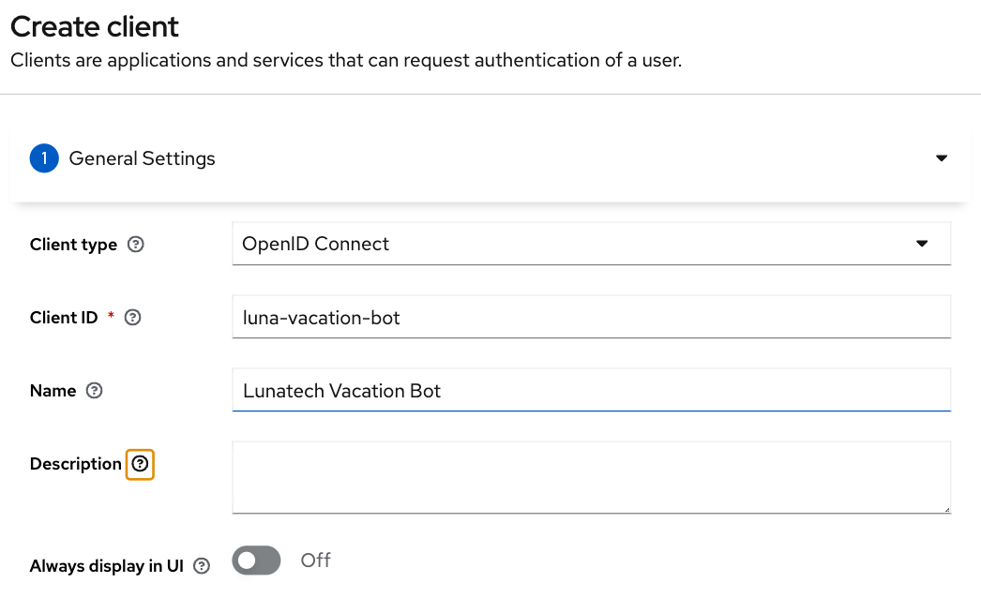Toggle the Always display in UI switch

pyautogui.click(x=257, y=561)
